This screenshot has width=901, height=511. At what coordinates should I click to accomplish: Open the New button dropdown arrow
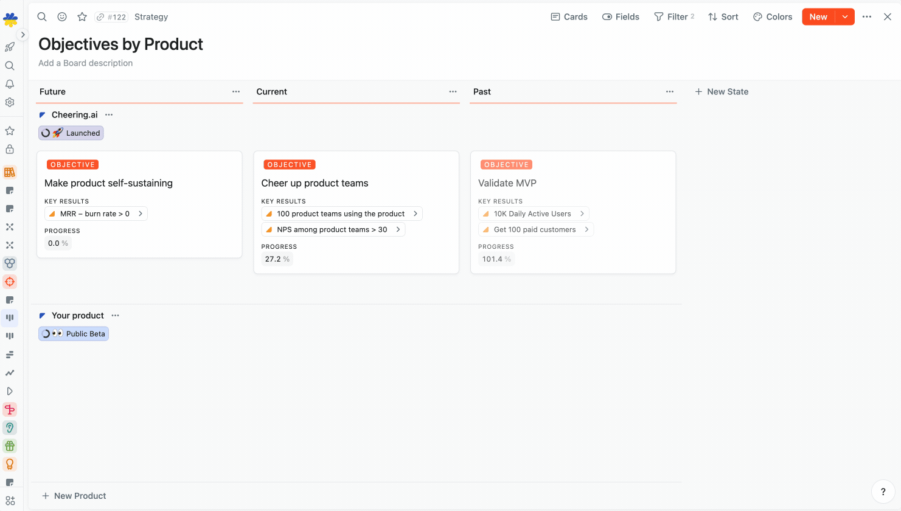pos(844,16)
